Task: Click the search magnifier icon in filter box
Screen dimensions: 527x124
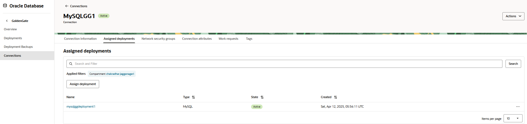Action: 71,64
